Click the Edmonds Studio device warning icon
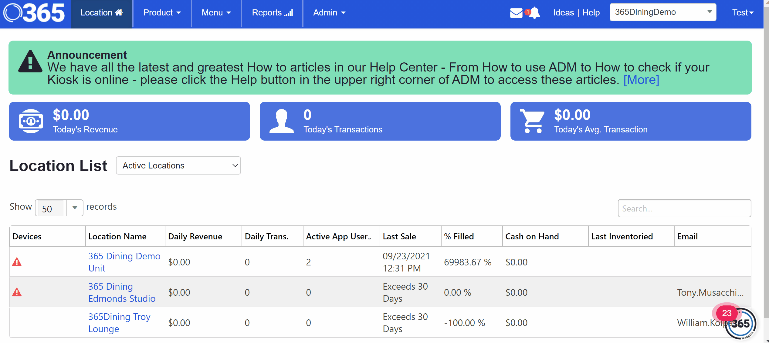Viewport: 769px width, 343px height. (17, 292)
